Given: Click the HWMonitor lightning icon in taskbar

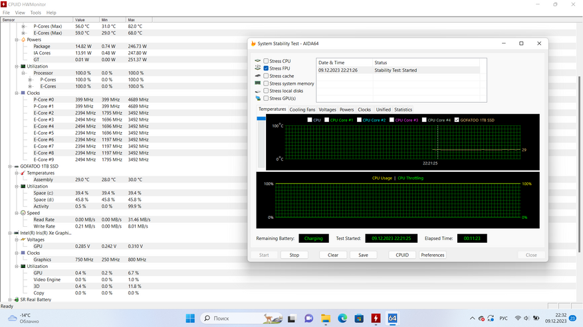Looking at the screenshot, I should [376, 318].
